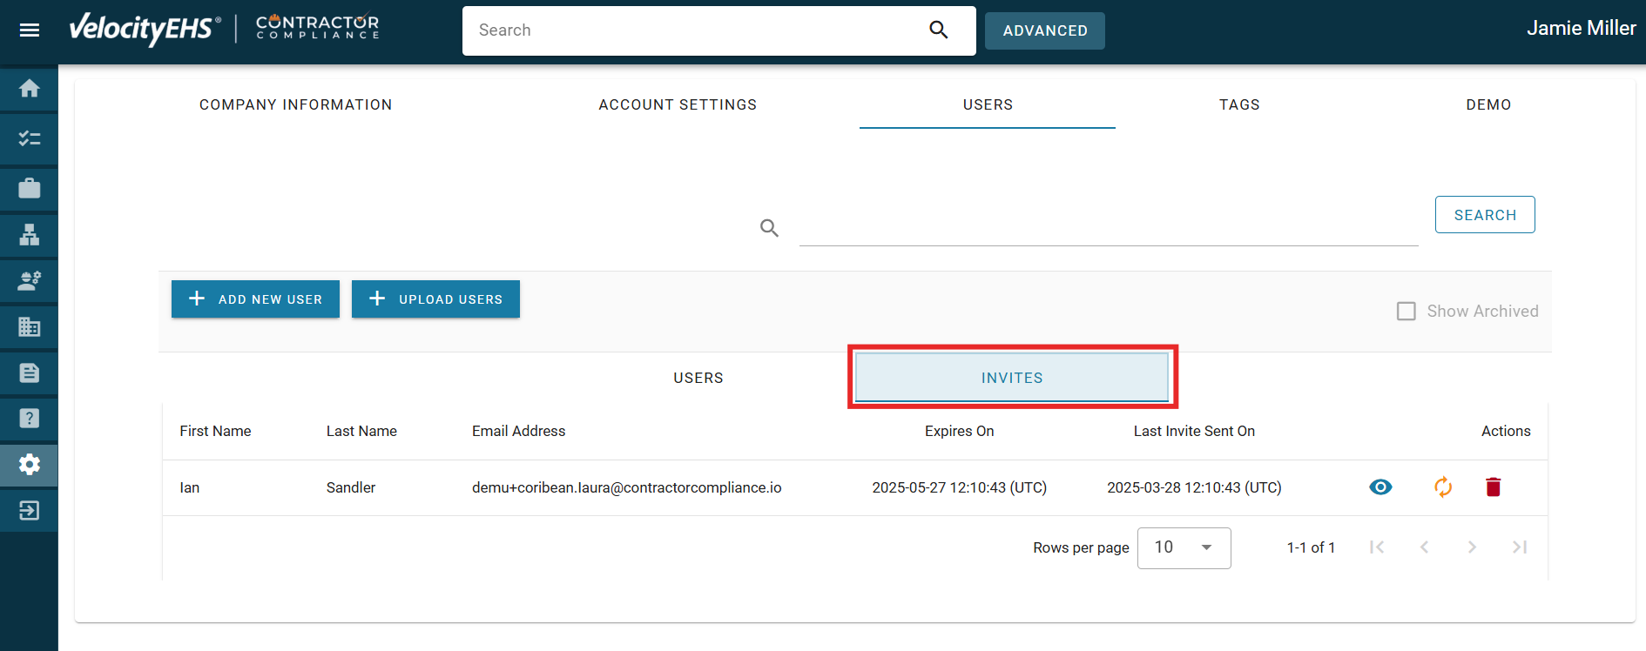Click the logout sidebar icon
The width and height of the screenshot is (1646, 651).
pos(30,510)
